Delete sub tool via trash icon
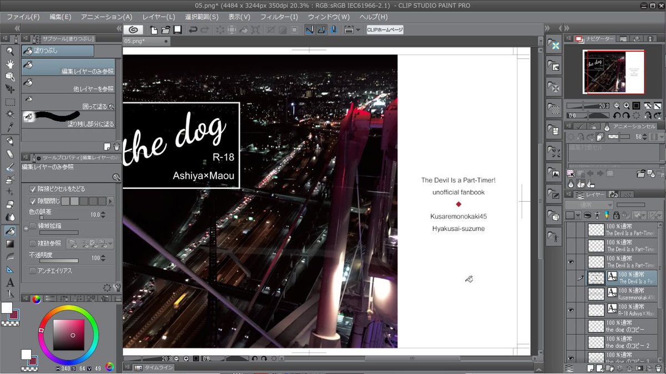Image resolution: width=666 pixels, height=374 pixels. coord(117,146)
